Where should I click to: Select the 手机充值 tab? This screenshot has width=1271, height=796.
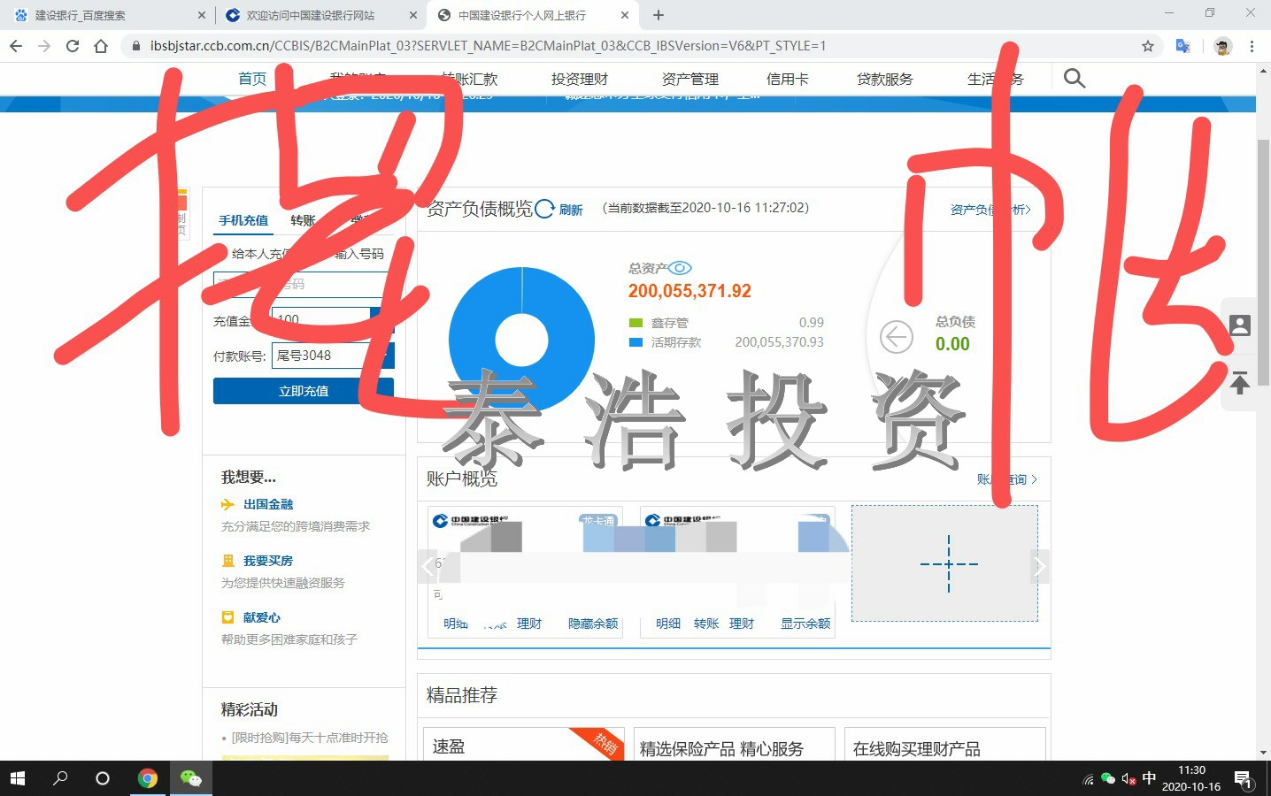(243, 220)
